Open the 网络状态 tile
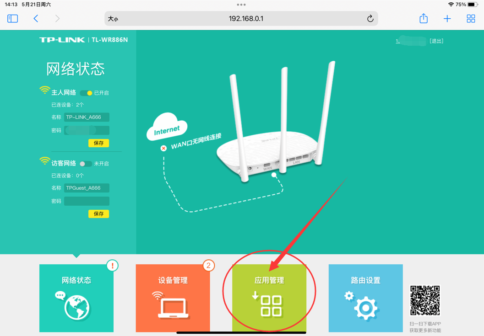The height and width of the screenshot is (336, 484). 76,298
